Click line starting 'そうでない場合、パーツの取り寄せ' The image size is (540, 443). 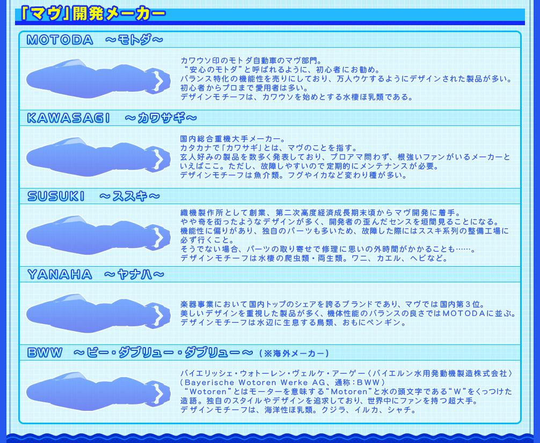pos(329,250)
